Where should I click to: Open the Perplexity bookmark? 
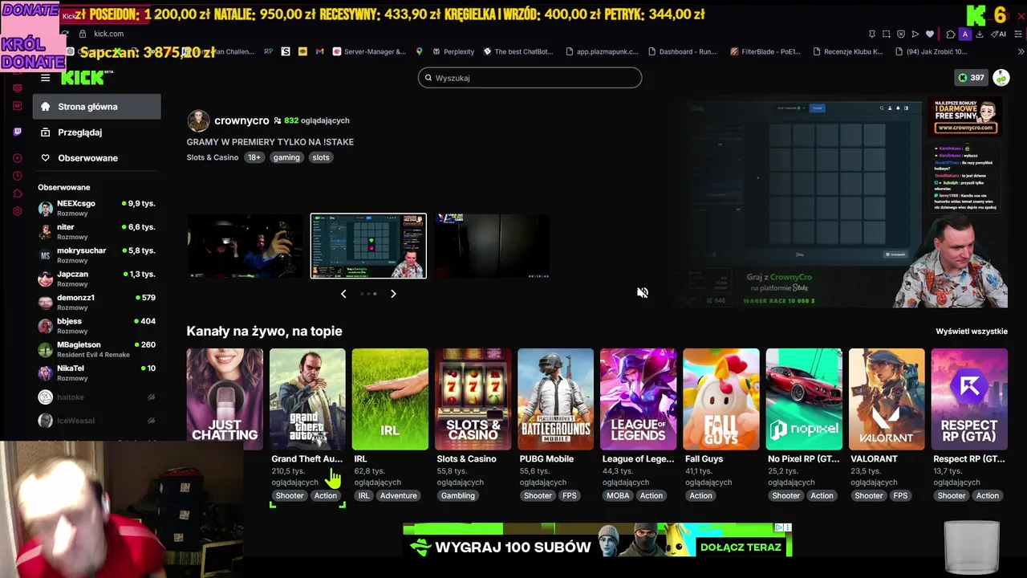453,51
